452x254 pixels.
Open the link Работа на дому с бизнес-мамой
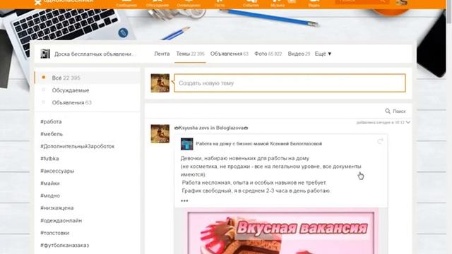click(x=259, y=143)
